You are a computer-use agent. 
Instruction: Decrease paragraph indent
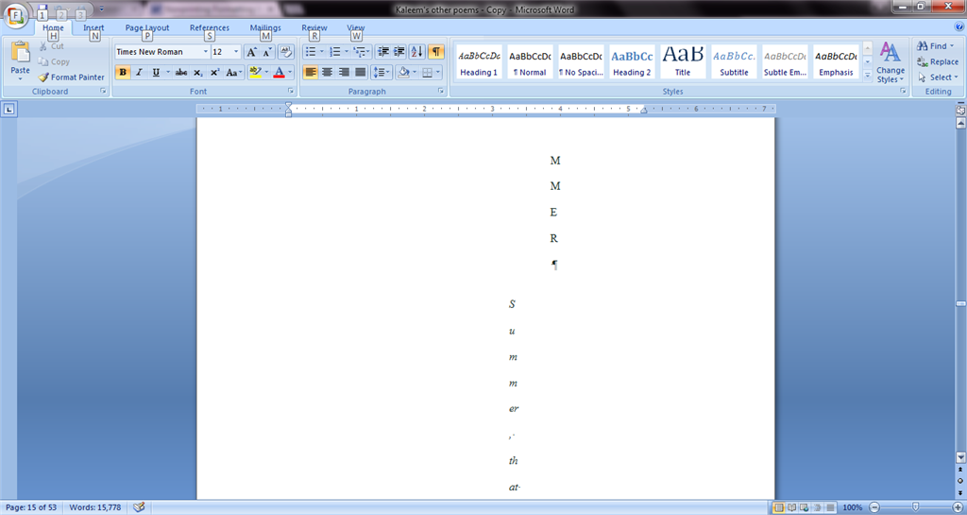383,52
